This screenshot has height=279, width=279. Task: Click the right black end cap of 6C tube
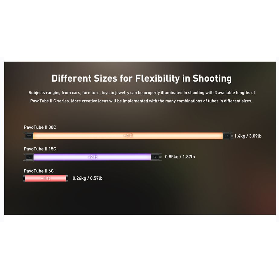tap(67, 178)
